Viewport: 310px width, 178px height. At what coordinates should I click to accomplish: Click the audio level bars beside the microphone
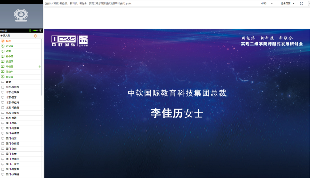click(x=35, y=30)
